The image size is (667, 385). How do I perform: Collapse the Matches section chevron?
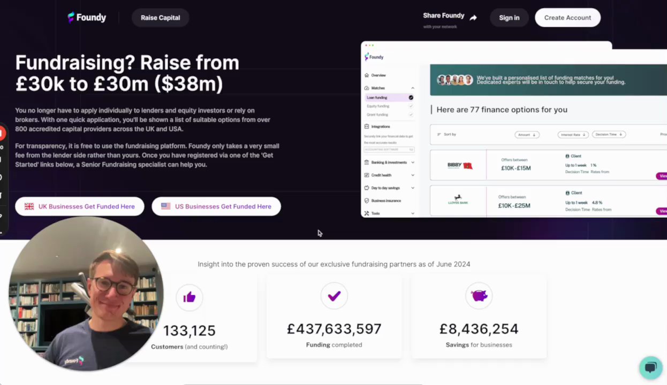[x=413, y=88]
